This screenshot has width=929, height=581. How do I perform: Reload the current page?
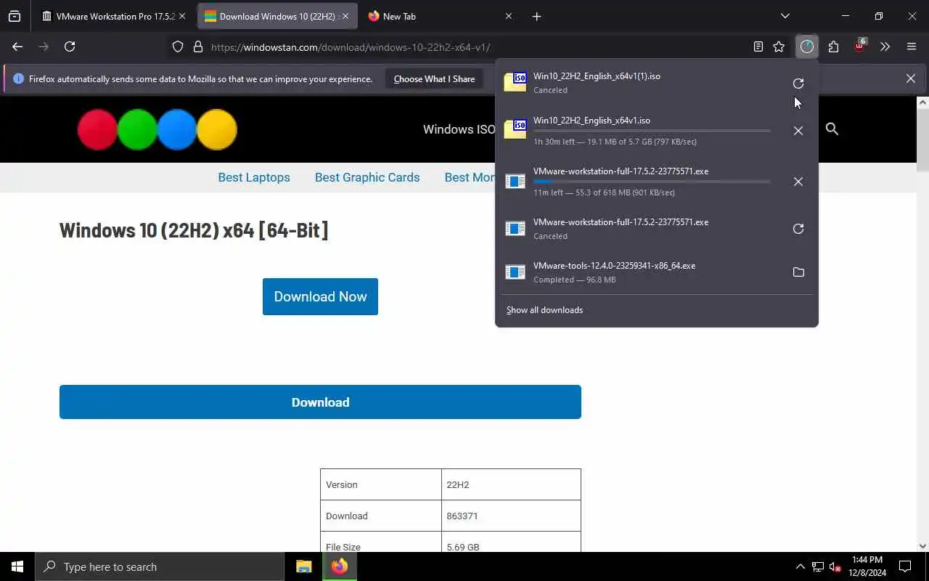[x=70, y=46]
